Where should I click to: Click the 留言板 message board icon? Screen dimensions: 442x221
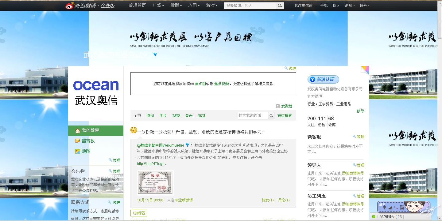[x=78, y=141]
